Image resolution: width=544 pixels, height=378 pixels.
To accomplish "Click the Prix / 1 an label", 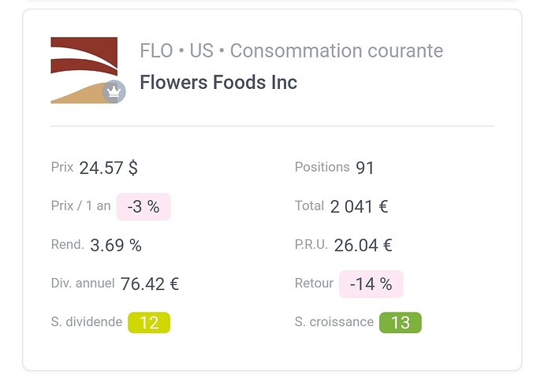I will click(x=80, y=206).
